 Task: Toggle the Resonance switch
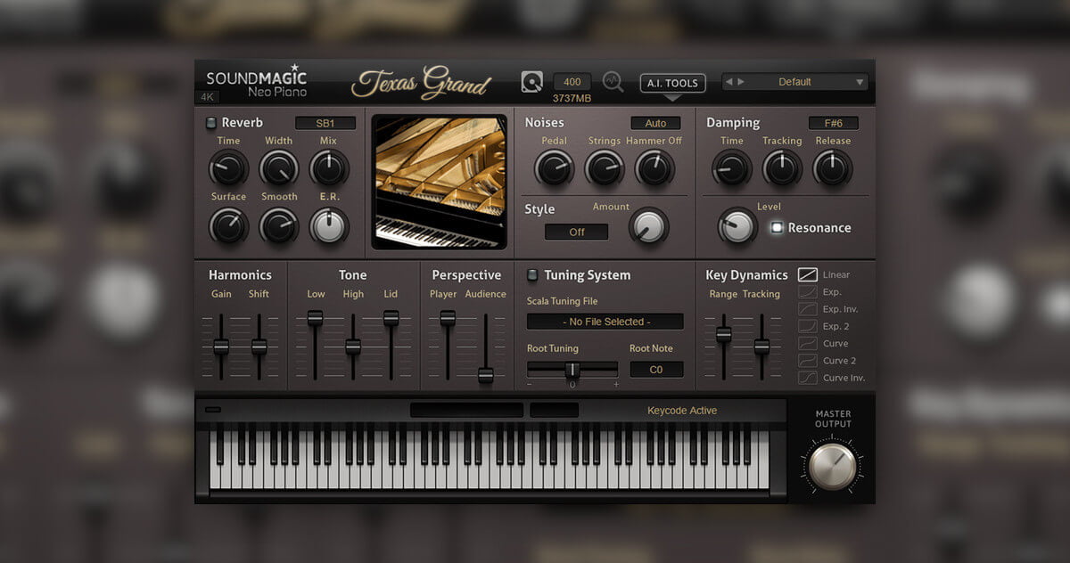point(777,227)
